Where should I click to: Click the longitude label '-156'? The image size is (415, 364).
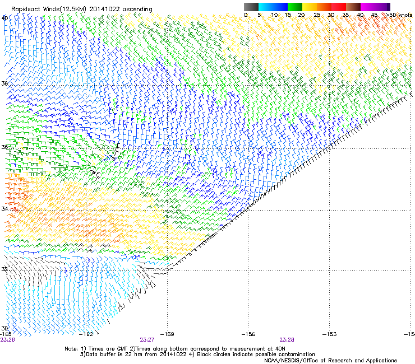pos(248,334)
